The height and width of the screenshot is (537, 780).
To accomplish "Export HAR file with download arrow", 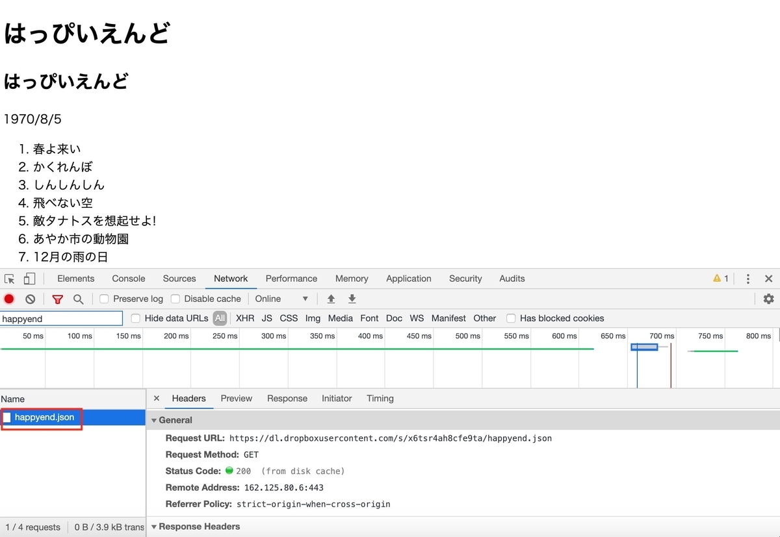I will click(x=352, y=299).
